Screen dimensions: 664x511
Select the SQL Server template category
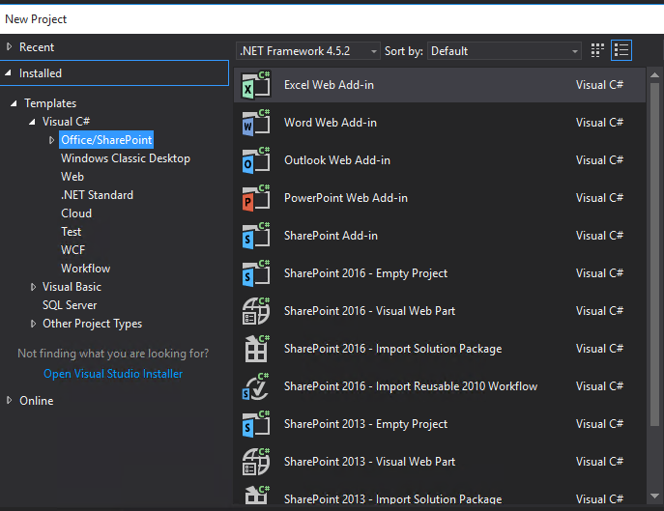[x=70, y=305]
